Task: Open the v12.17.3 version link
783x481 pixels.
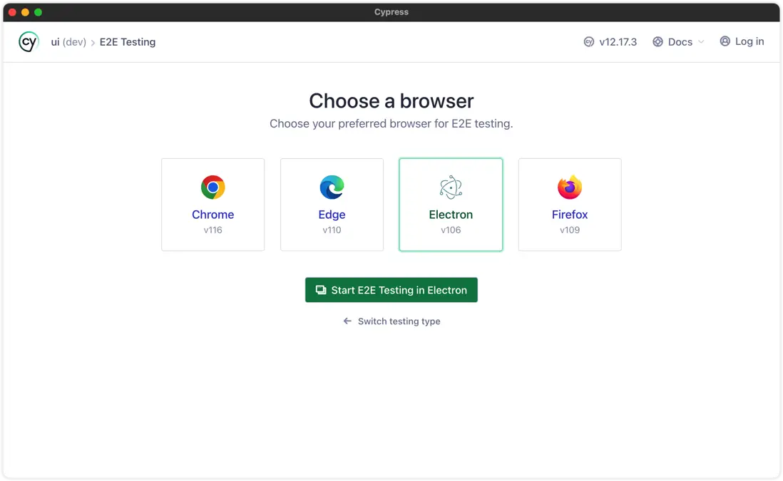Action: click(610, 42)
